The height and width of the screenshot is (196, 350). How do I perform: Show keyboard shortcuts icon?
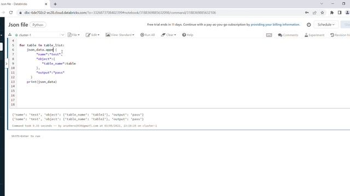(269, 35)
